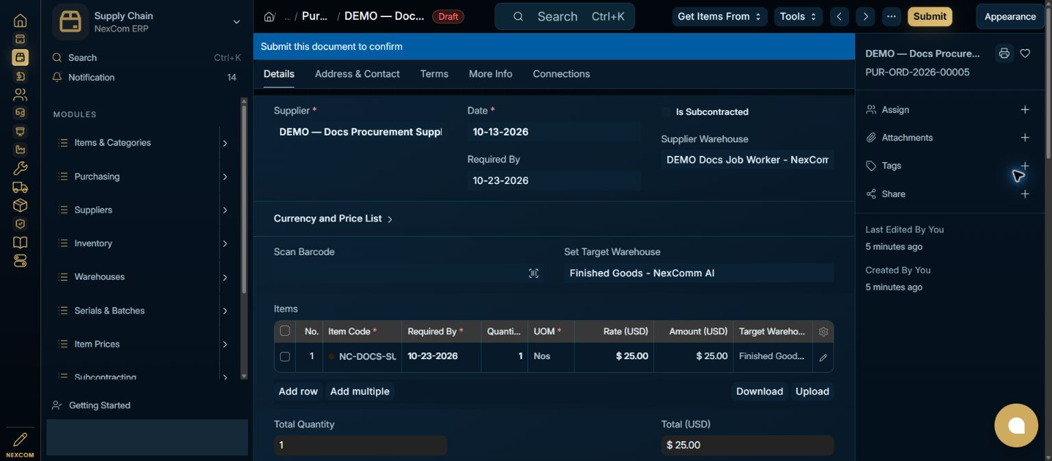The width and height of the screenshot is (1052, 461).
Task: Edit item row 1 with pencil icon
Action: [x=823, y=357]
